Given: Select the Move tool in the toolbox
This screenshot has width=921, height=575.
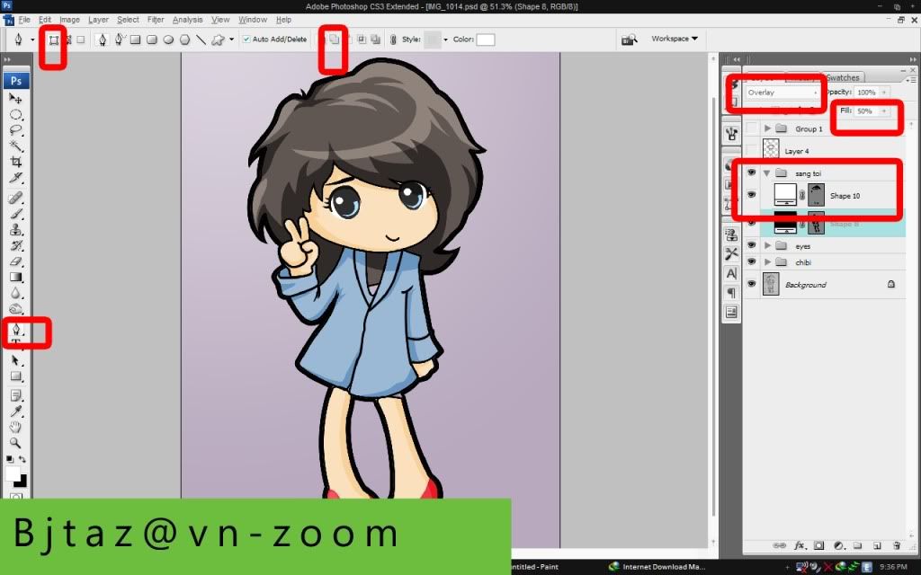Looking at the screenshot, I should coord(16,98).
